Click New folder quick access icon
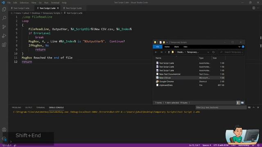Image resolution: width=262 pixels, height=147 pixels. (164, 42)
